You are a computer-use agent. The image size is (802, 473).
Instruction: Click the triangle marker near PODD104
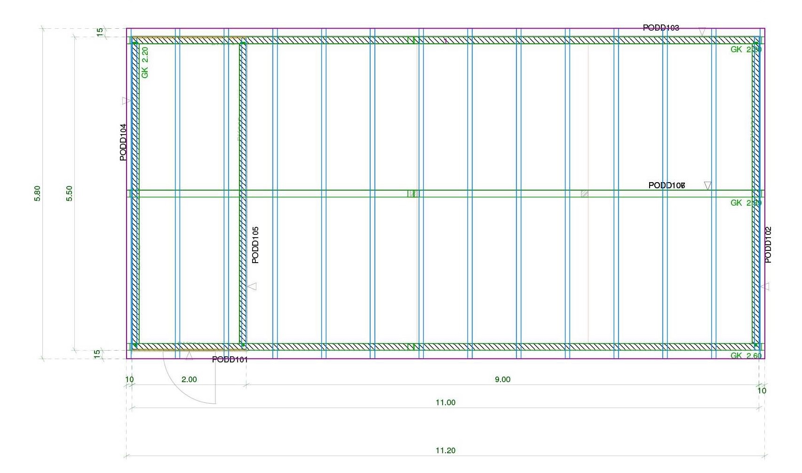[x=126, y=101]
